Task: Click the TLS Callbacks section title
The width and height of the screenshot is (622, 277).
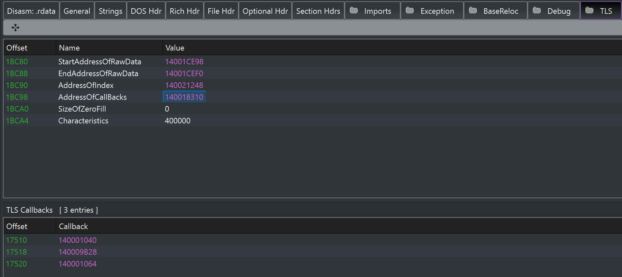Action: (29, 210)
